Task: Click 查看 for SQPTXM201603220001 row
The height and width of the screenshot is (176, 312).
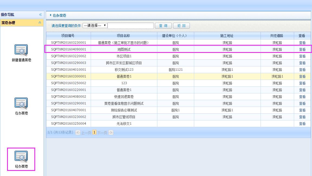Action: click(x=302, y=90)
